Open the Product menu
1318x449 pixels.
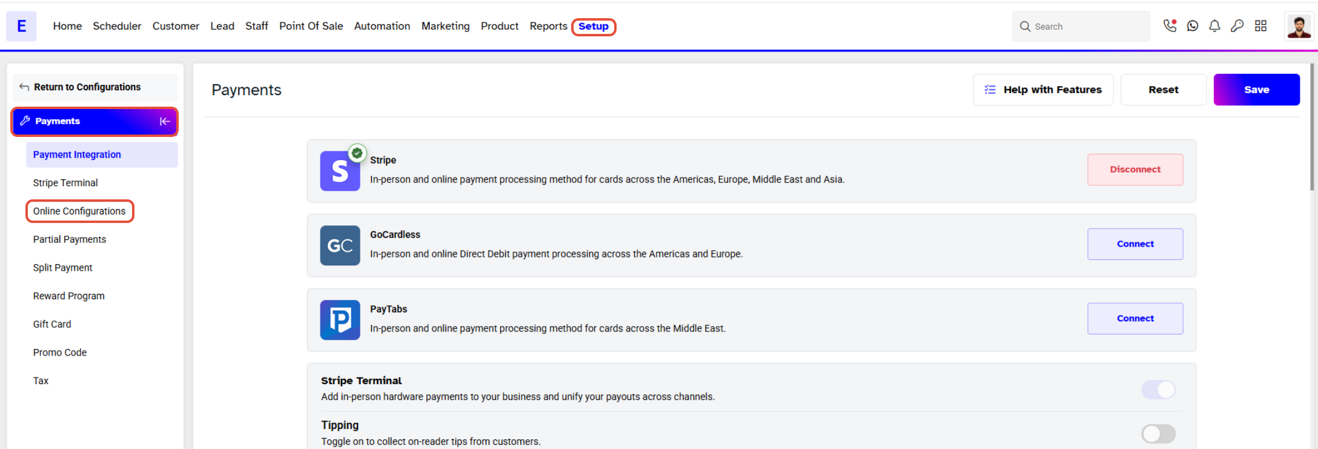tap(500, 26)
